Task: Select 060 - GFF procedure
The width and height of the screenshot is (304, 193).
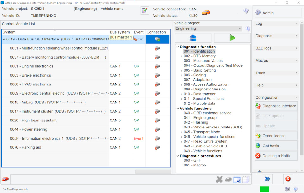Action: point(192,160)
